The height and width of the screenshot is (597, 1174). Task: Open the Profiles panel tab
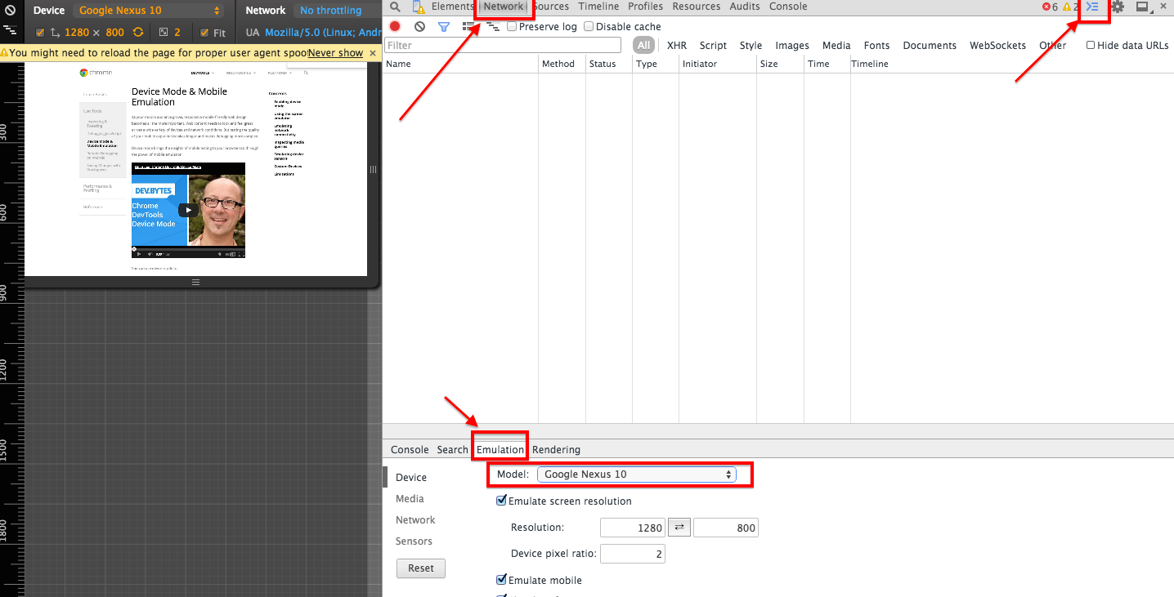click(x=645, y=7)
